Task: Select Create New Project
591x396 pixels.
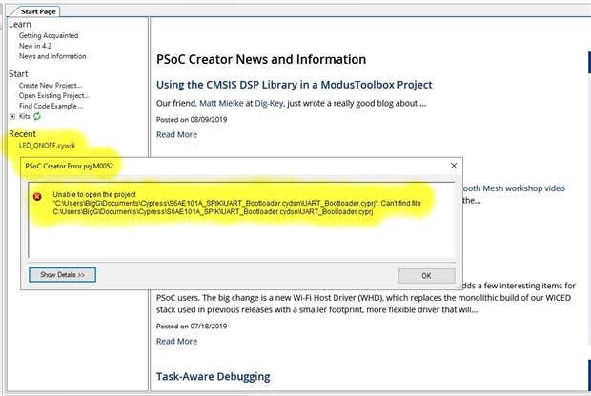Action: tap(51, 86)
